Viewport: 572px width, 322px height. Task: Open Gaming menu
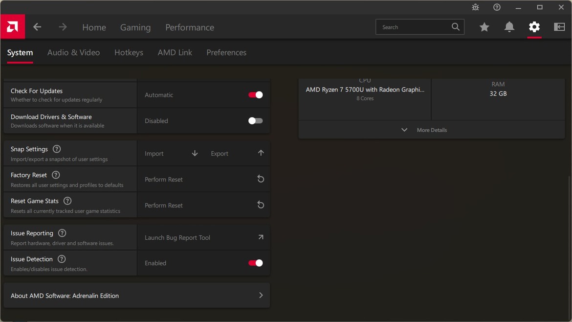pyautogui.click(x=135, y=27)
